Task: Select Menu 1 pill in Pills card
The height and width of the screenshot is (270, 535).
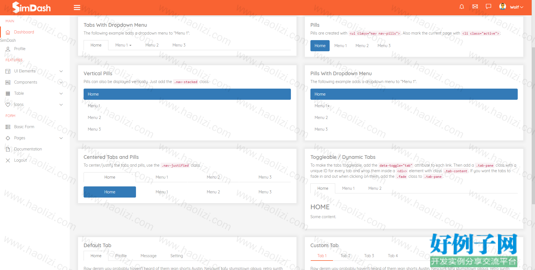Action: [x=341, y=46]
